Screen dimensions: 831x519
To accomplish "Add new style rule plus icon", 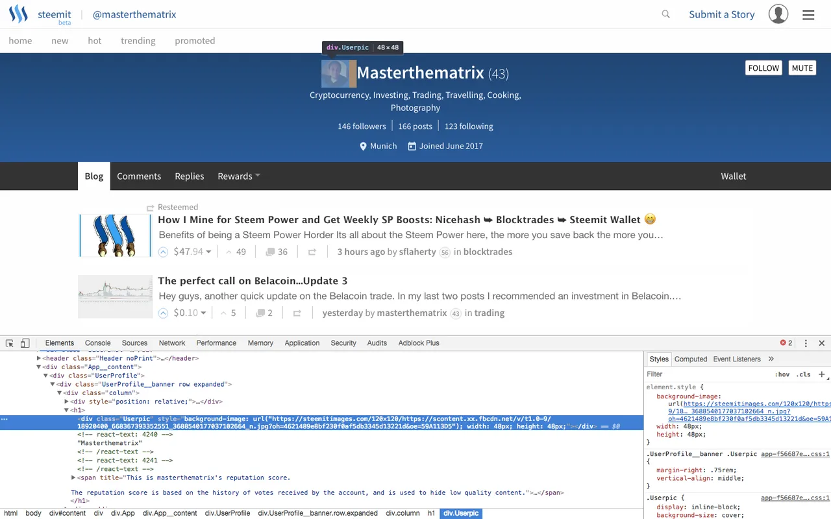I will (x=821, y=374).
